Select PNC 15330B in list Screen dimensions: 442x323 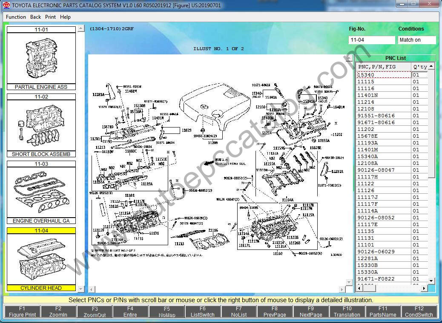392,265
